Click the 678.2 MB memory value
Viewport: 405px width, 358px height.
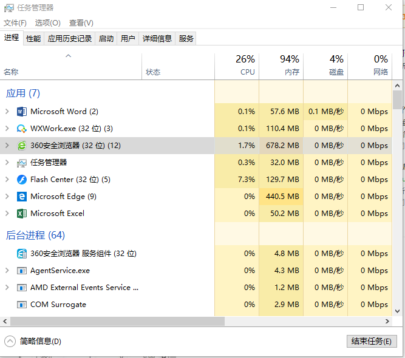(281, 146)
